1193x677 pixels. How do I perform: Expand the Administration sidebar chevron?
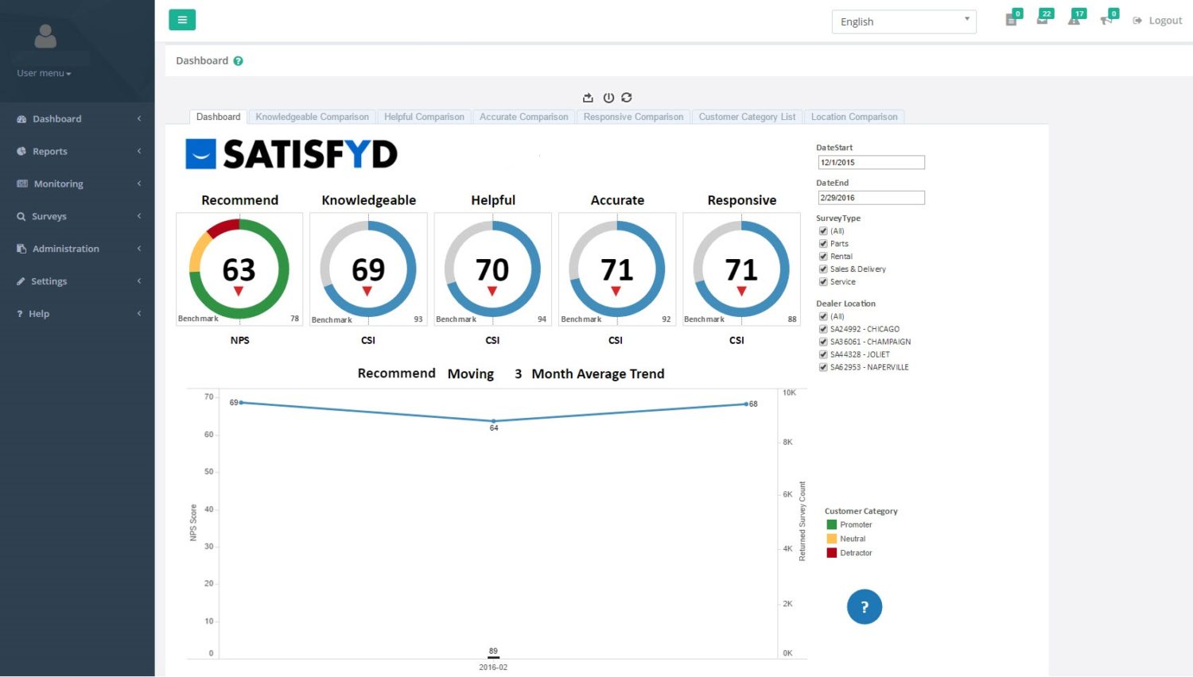[139, 249]
